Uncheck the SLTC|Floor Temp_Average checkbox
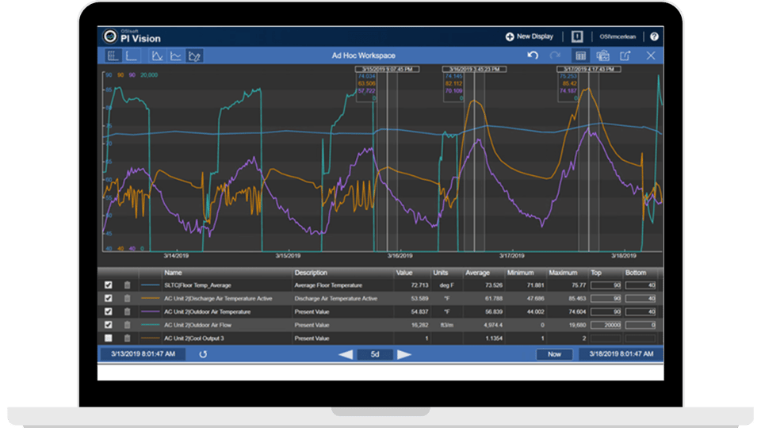761x428 pixels. pyautogui.click(x=109, y=285)
